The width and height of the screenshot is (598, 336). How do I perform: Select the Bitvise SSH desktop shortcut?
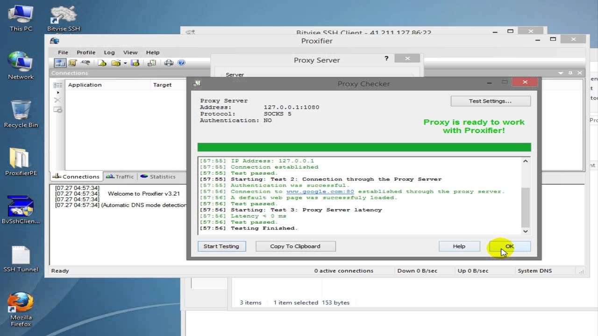click(64, 19)
